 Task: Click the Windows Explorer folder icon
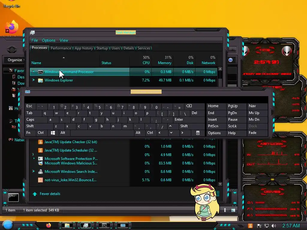point(40,80)
